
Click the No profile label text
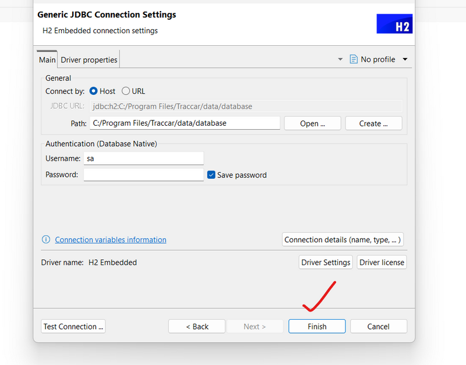(377, 59)
